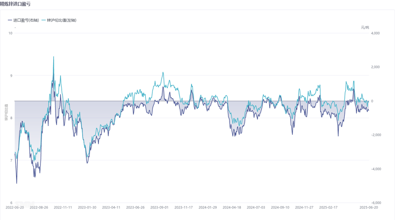This screenshot has width=395, height=220.
Task: Click the 元/吨 unit label
Action: click(365, 27)
